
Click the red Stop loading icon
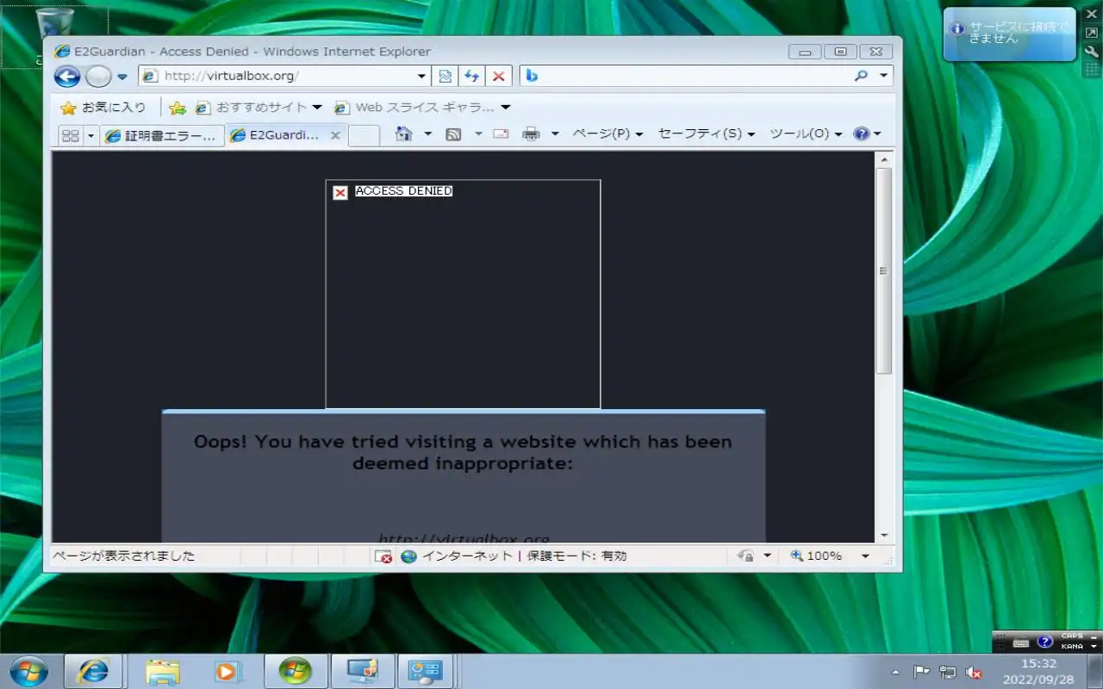pos(498,76)
